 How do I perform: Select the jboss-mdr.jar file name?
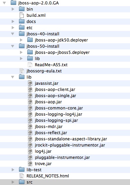pyautogui.click(x=49, y=127)
